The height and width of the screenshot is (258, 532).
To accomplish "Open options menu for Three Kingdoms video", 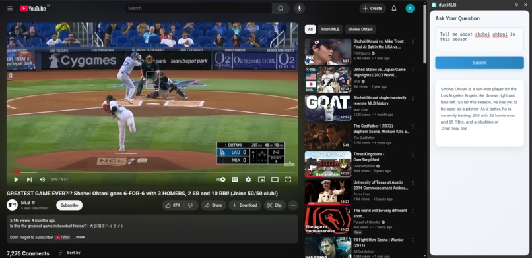I will 413,155.
